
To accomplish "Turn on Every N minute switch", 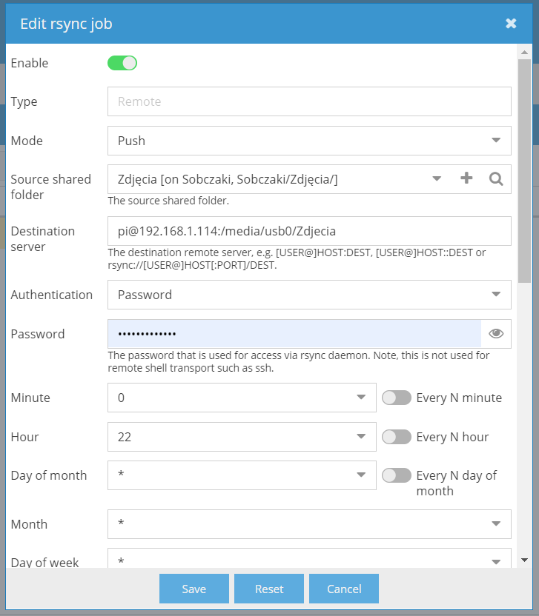I will click(x=397, y=398).
